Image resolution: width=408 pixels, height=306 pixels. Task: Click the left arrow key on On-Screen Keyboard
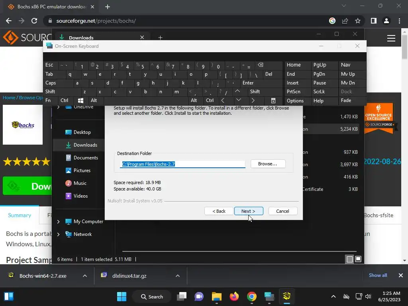(x=223, y=100)
